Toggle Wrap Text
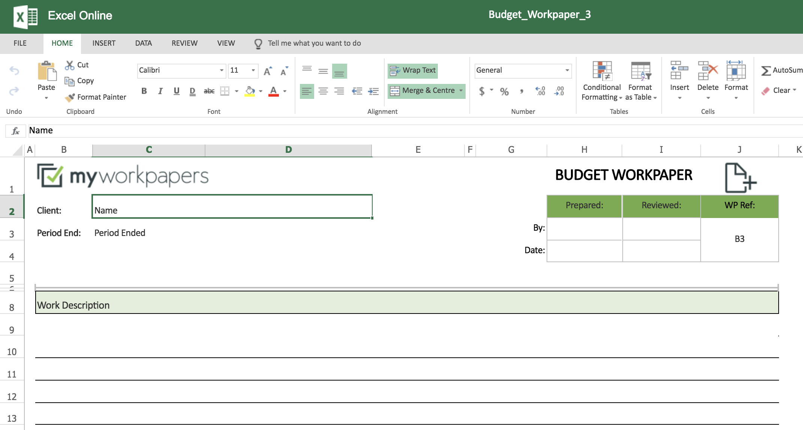Image resolution: width=803 pixels, height=430 pixels. 413,71
